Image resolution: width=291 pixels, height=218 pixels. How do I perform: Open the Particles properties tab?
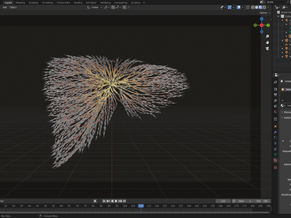(x=275, y=137)
